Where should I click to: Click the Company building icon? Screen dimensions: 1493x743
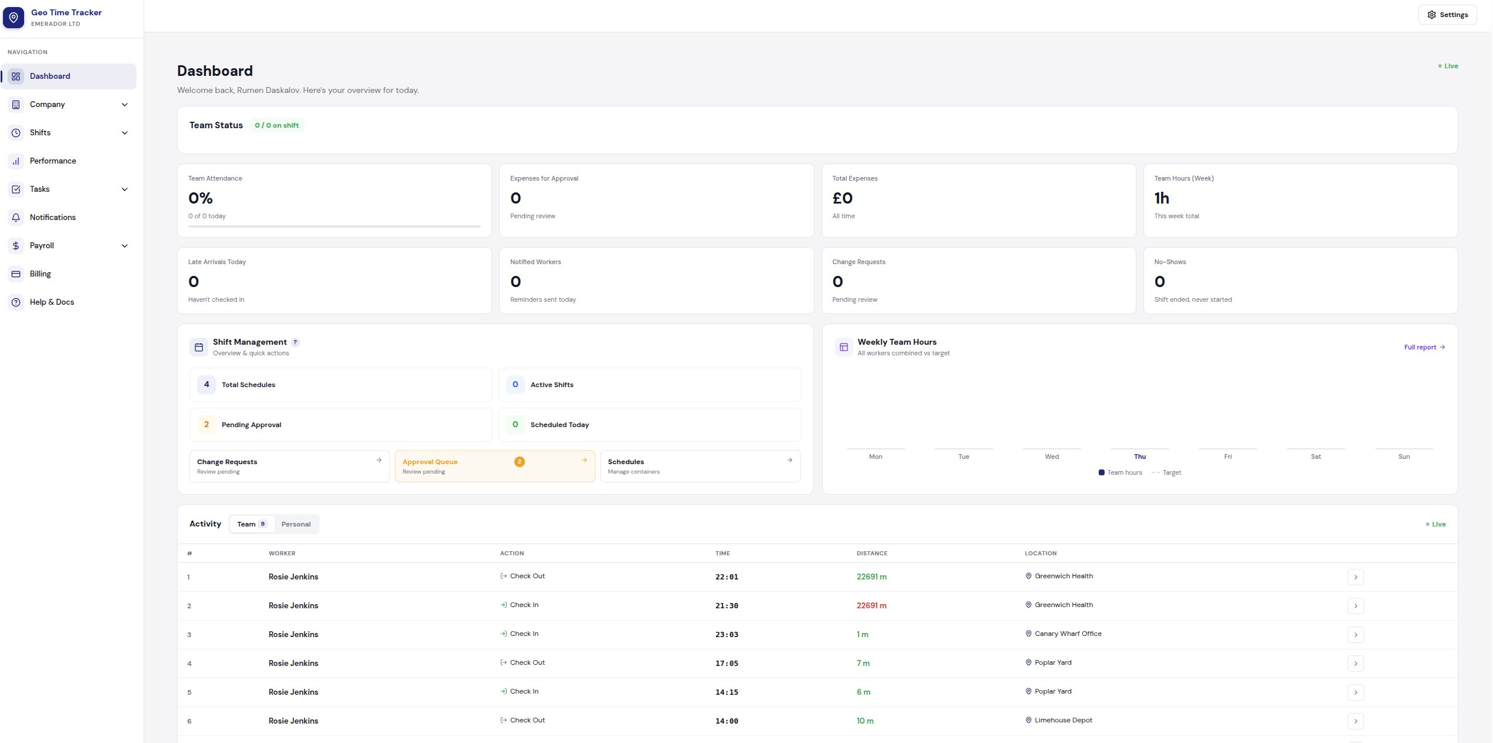tap(16, 105)
